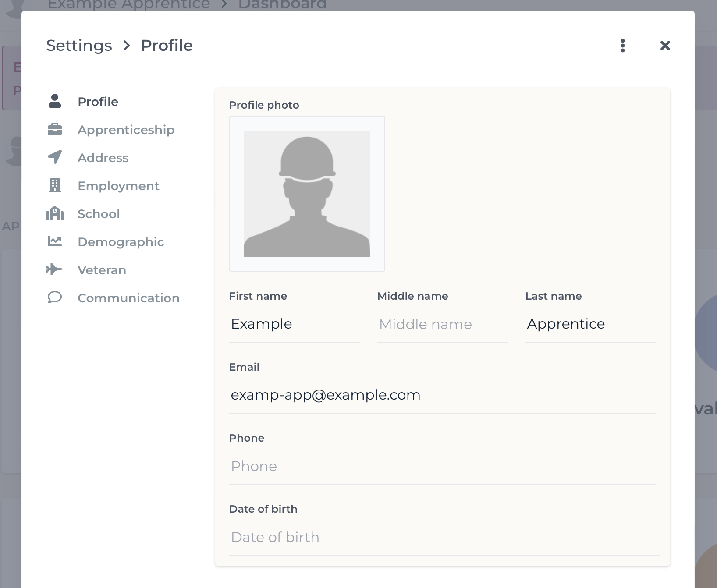Open the School settings section

point(99,214)
